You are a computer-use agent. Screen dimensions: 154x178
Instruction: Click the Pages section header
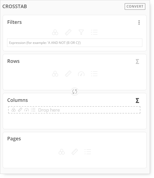click(x=14, y=139)
